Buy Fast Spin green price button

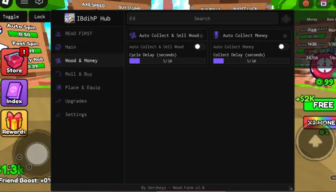(x=35, y=51)
